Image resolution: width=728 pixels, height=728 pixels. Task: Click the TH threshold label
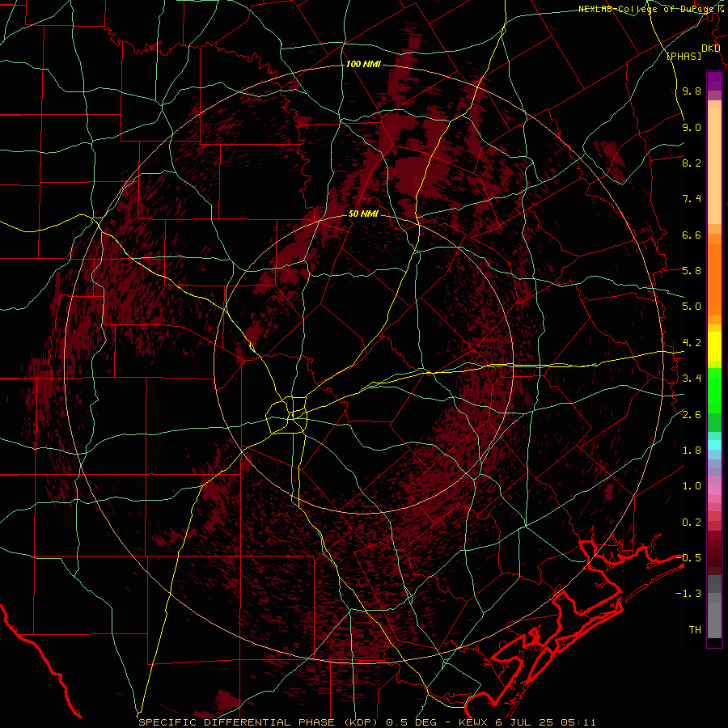click(x=695, y=630)
